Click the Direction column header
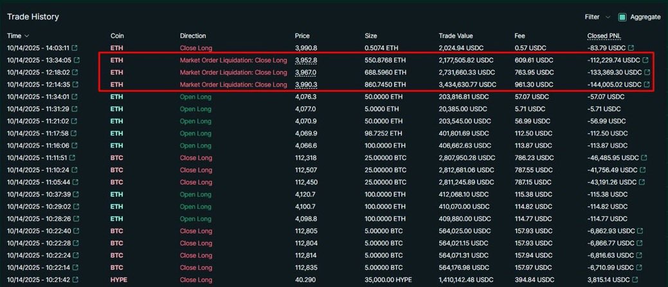Screen dimensions: 668x287 pyautogui.click(x=194, y=36)
